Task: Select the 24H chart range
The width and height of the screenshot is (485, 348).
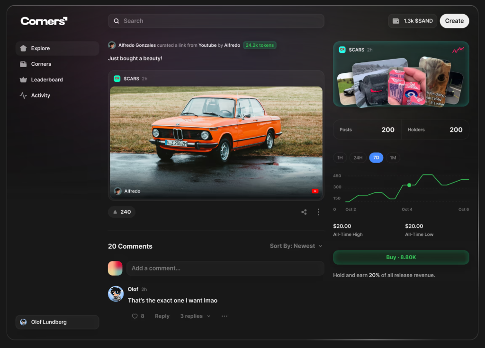Action: pyautogui.click(x=358, y=158)
